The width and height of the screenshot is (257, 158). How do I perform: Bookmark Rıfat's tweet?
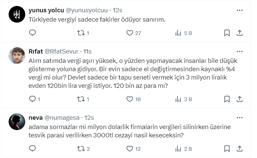click(x=227, y=99)
